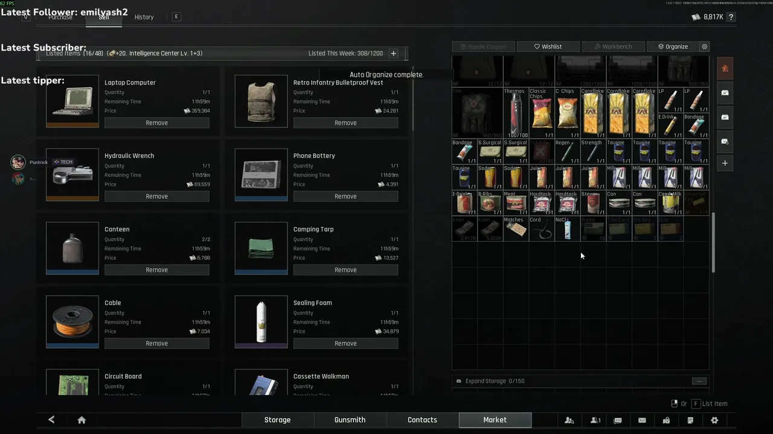Viewport: 773px width, 434px height.
Task: Click the F List Item prompt
Action: pos(710,404)
